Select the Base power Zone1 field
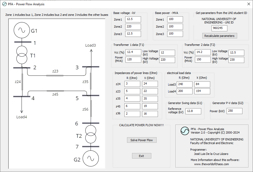This screenshot has width=253, height=172. pos(175,19)
